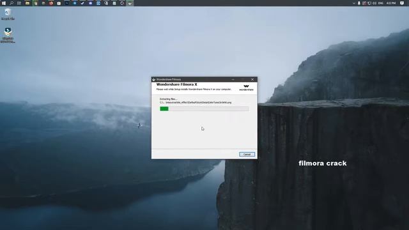409x230 pixels.
Task: Click the white checkmark taskbar icon
Action: (x=82, y=3)
